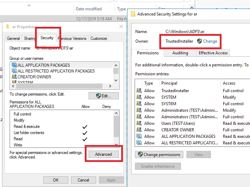The height and width of the screenshot is (187, 250).
Task: Click OK in ar Properties
Action: click(x=56, y=180)
